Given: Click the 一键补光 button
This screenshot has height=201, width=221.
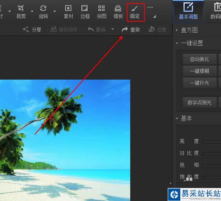Looking at the screenshot, I should pyautogui.click(x=199, y=83).
